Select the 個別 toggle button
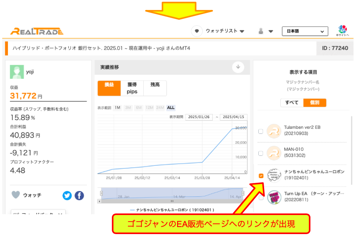356x237 pixels. tap(315, 102)
